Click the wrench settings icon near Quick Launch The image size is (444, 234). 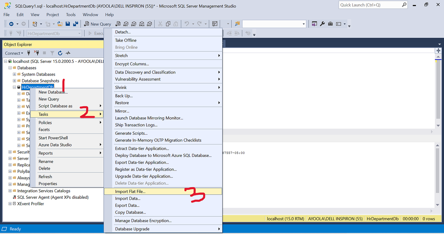tap(322, 24)
